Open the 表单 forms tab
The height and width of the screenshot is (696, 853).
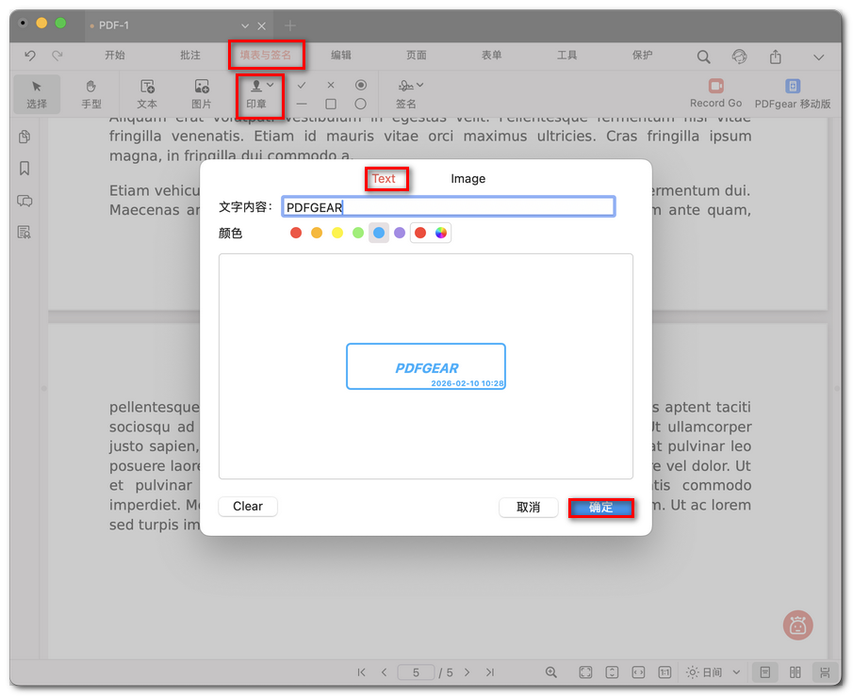(492, 55)
